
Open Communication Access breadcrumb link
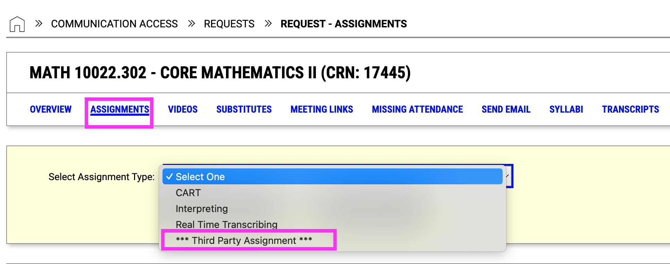(114, 24)
